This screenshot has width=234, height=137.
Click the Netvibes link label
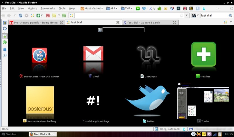(206, 76)
